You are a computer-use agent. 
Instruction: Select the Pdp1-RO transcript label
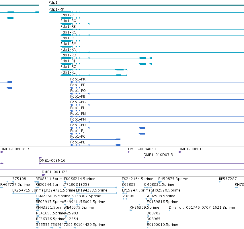[68, 21]
